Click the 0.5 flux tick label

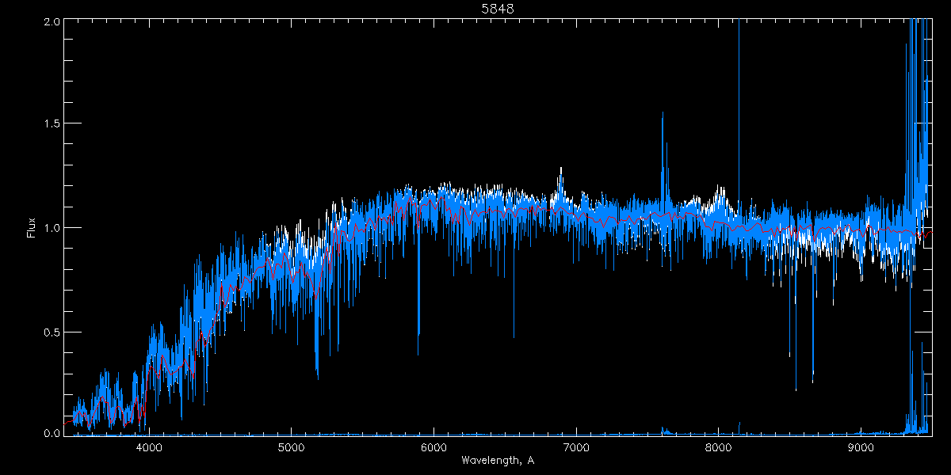click(x=51, y=331)
